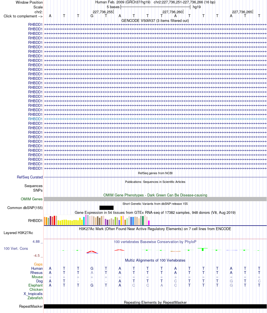Image resolution: width=267 pixels, height=313 pixels.
Task: Click the dark green bar in GTEx chart
Action: point(143,221)
